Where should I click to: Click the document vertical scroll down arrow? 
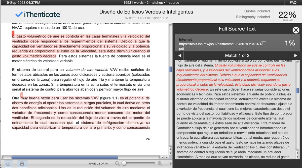(170, 153)
